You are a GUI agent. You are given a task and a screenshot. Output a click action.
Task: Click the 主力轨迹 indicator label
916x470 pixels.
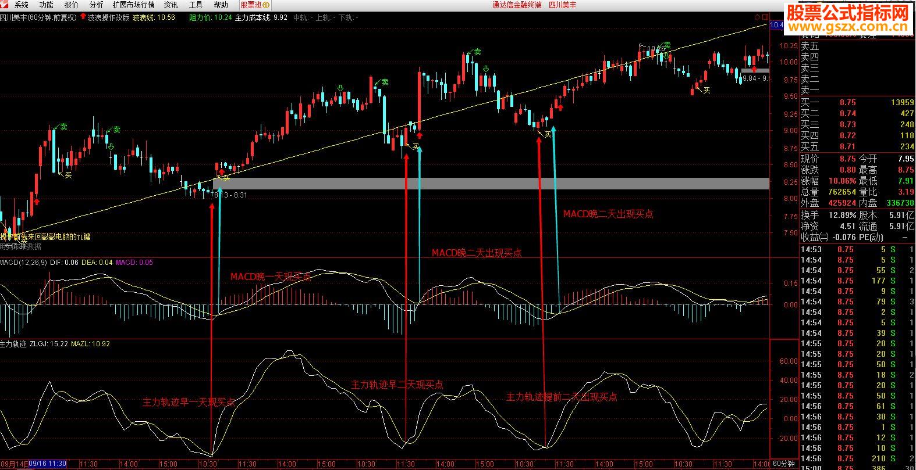tap(14, 344)
